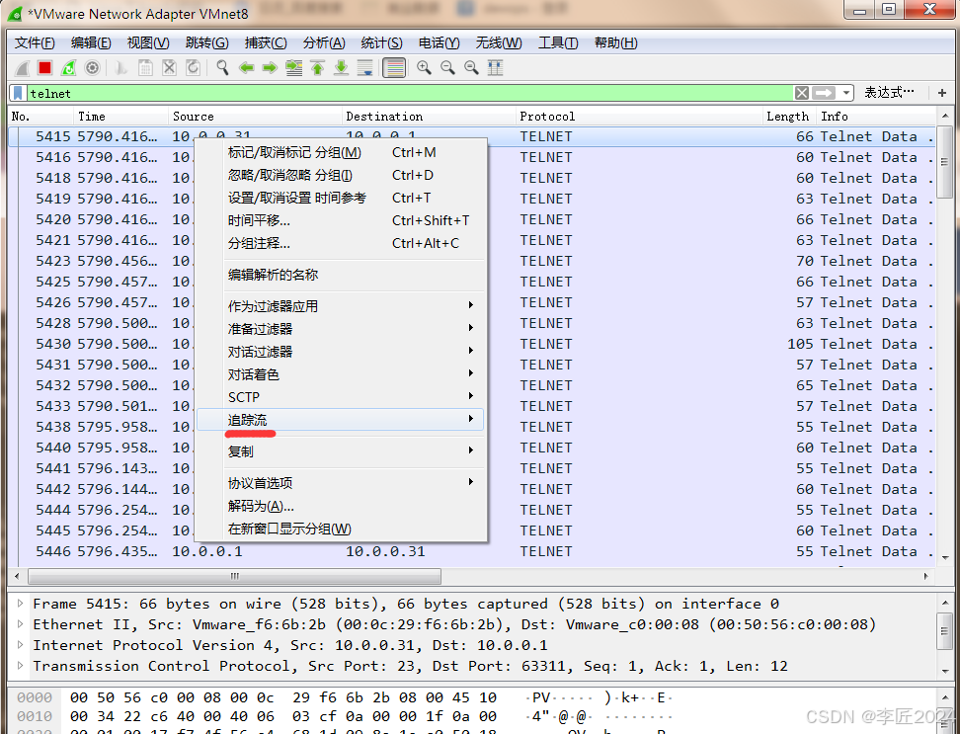Open the 跳转(G) menu
This screenshot has width=960, height=734.
click(x=207, y=42)
